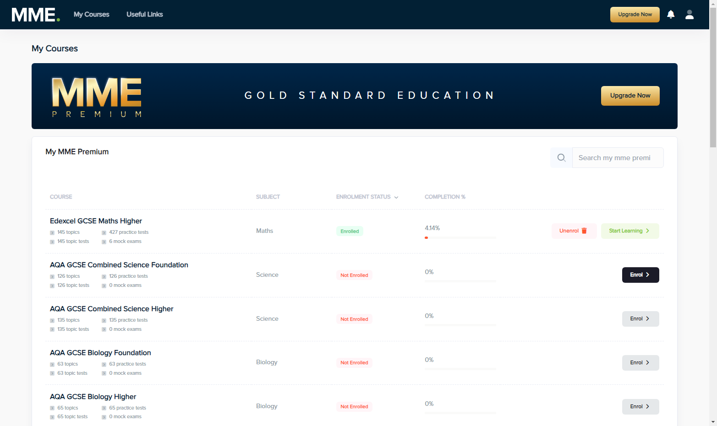
Task: Unenrol from Edexcel GCSE Maths Higher
Action: coord(574,231)
